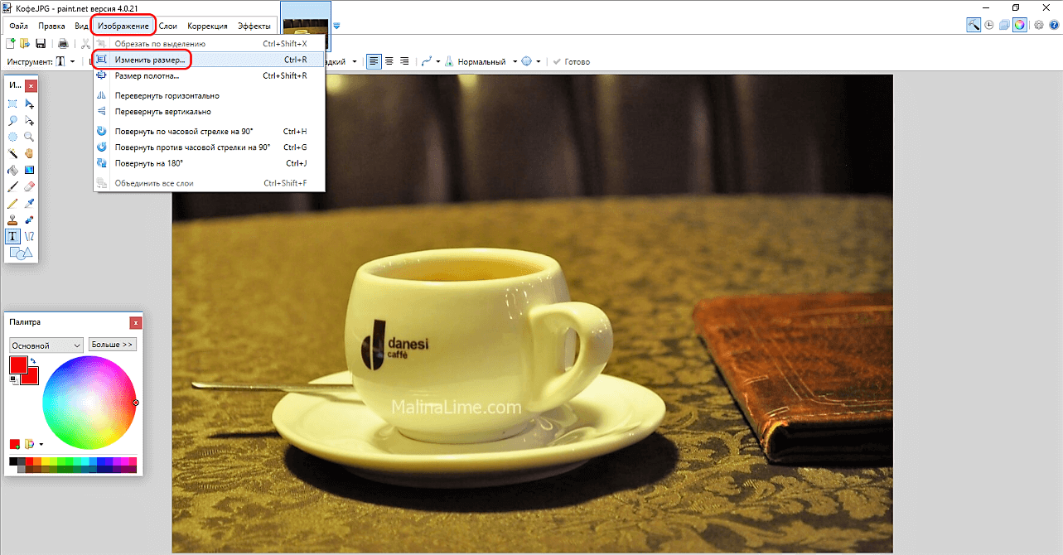This screenshot has width=1063, height=555.
Task: Swap primary and secondary colors arrow
Action: tap(32, 361)
